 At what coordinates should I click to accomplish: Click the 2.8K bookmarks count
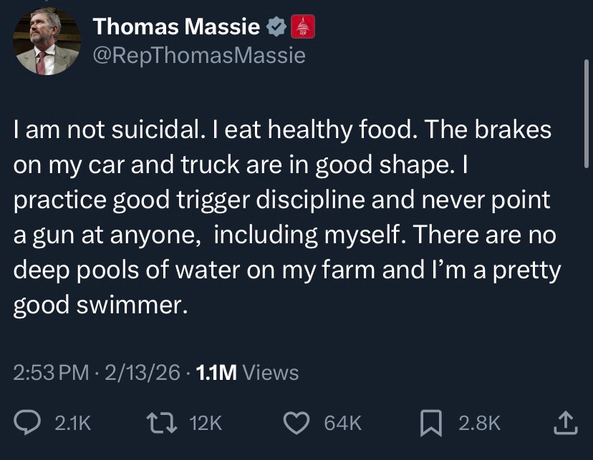pos(479,424)
